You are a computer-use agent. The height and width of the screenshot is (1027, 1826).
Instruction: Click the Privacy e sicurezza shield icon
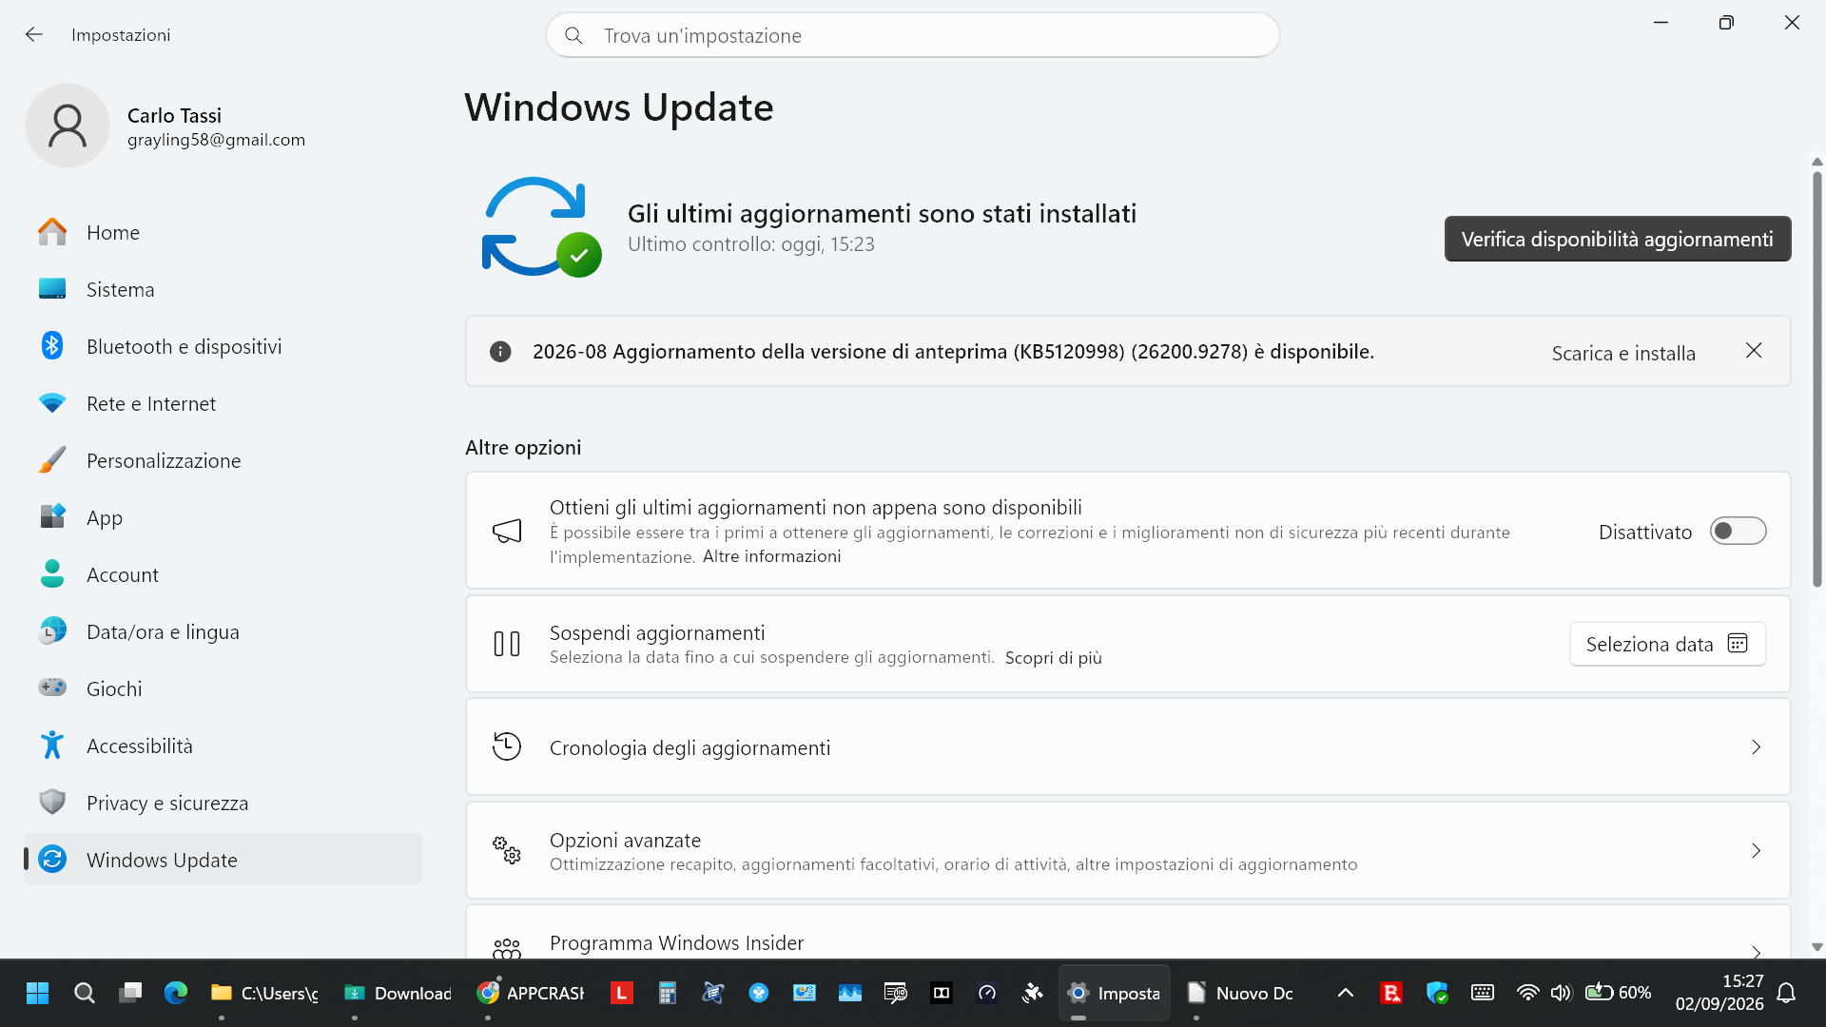pos(52,803)
